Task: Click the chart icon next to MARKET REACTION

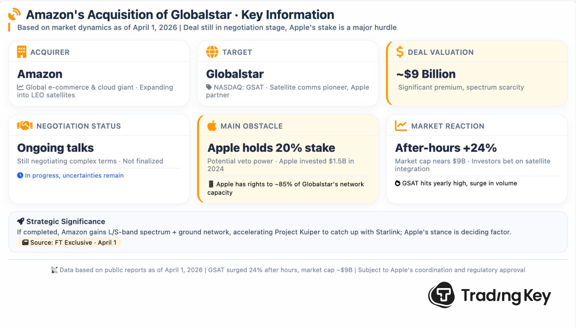Action: (401, 126)
